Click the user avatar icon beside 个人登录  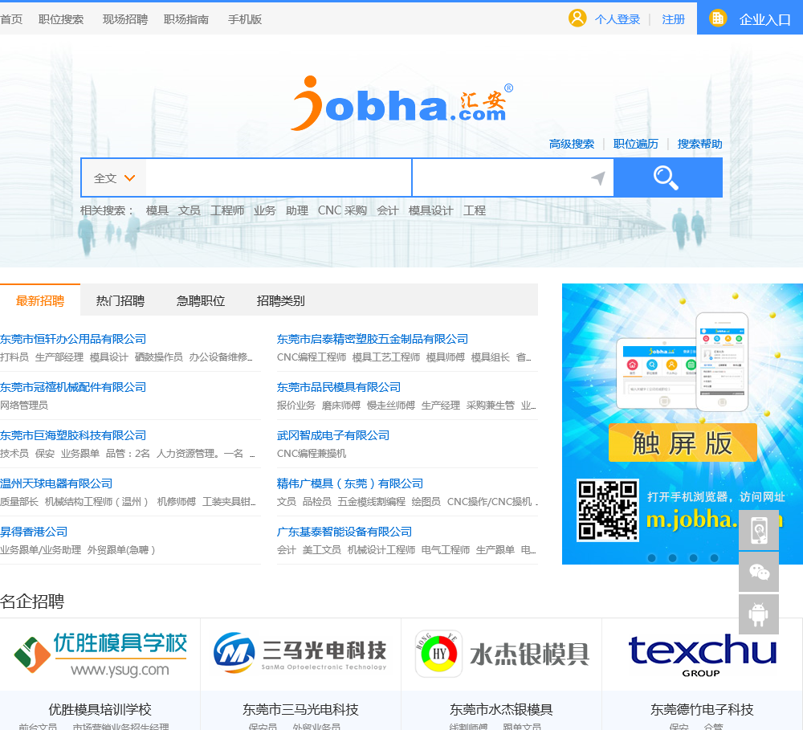pos(577,18)
